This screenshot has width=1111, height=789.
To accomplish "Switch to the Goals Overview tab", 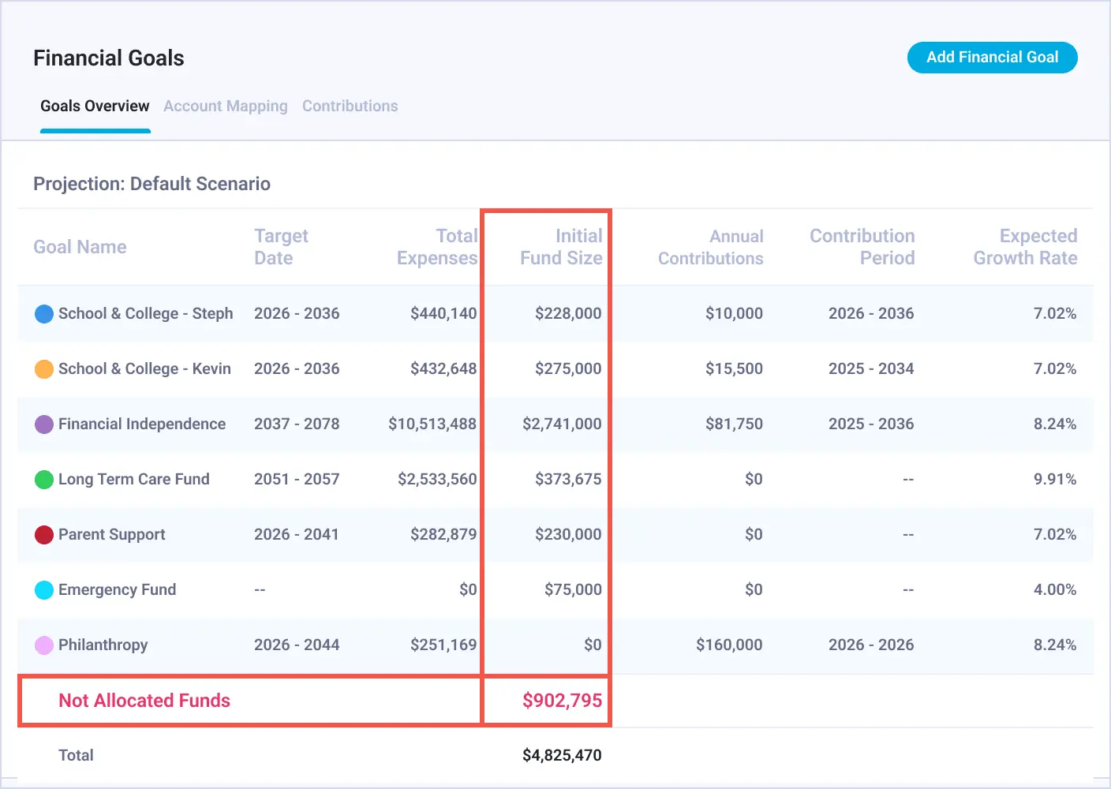I will point(95,106).
